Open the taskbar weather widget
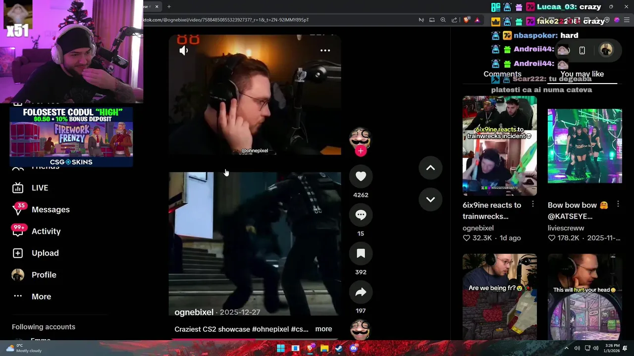634x356 pixels. (24, 348)
